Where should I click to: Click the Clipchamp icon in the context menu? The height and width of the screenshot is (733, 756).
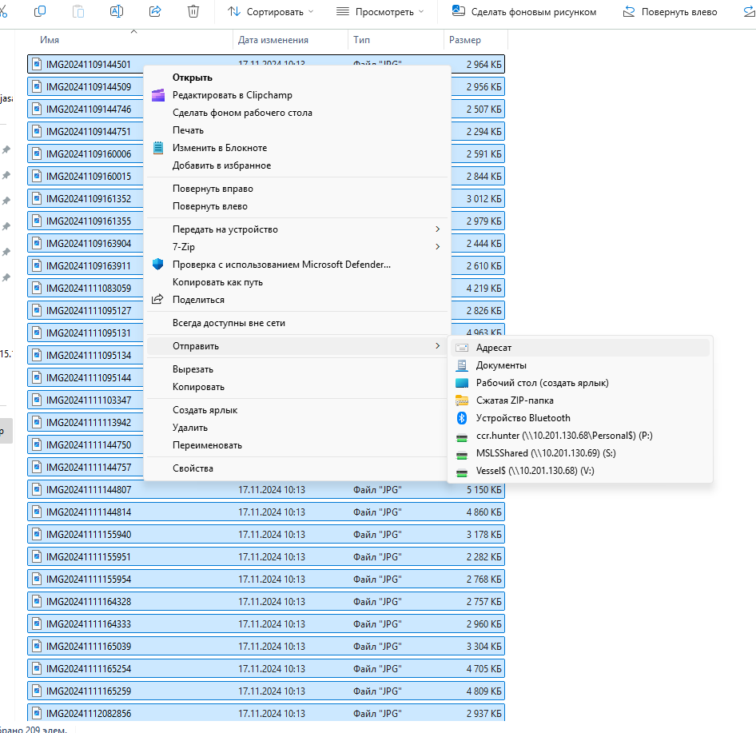click(158, 95)
